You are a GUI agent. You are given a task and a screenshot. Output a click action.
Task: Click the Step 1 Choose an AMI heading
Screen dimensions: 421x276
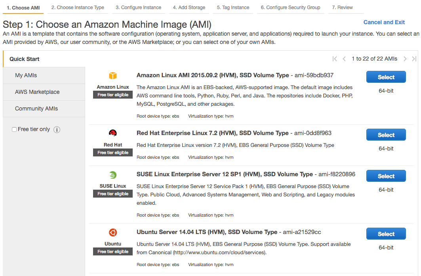tap(107, 25)
